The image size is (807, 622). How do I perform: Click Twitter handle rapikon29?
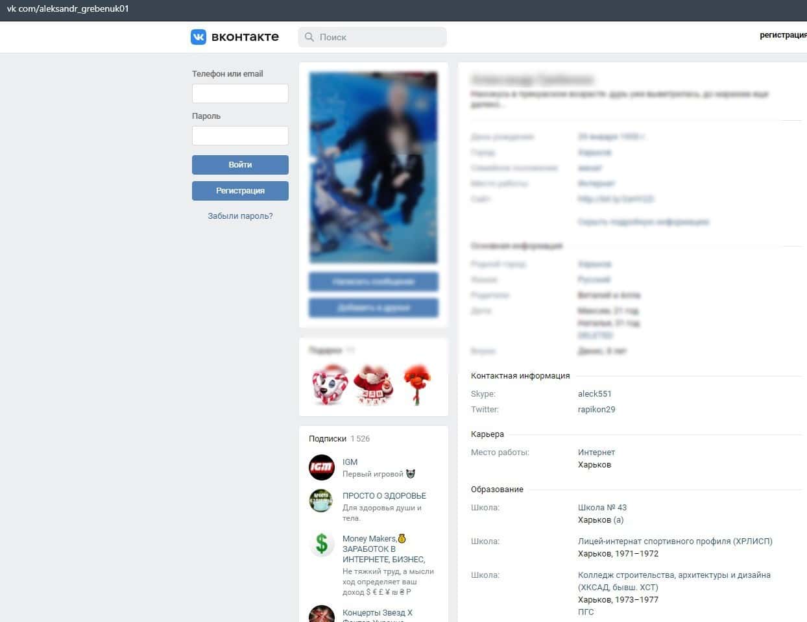click(x=597, y=410)
